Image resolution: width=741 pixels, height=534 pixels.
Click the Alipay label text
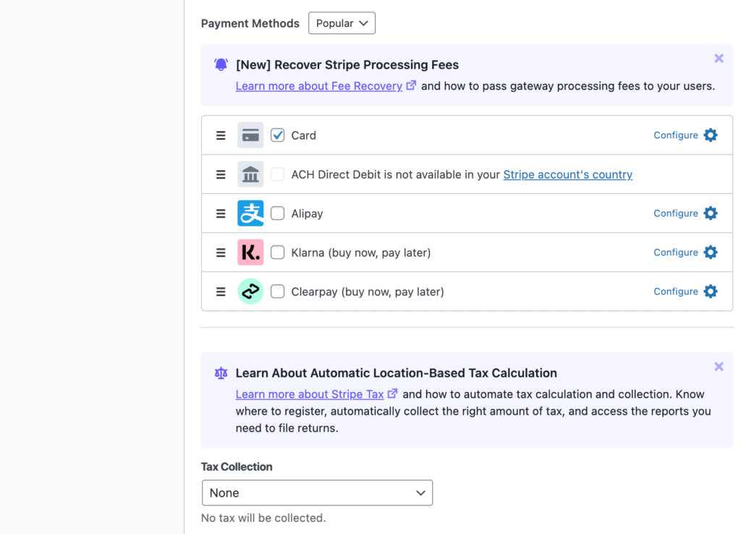point(307,213)
